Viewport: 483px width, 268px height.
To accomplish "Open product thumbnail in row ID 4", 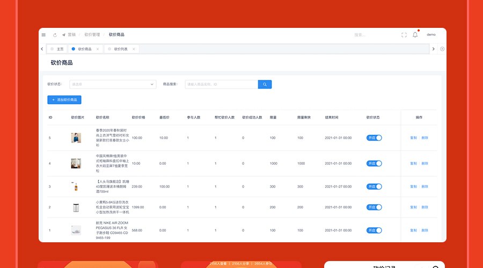I will 76,163.
